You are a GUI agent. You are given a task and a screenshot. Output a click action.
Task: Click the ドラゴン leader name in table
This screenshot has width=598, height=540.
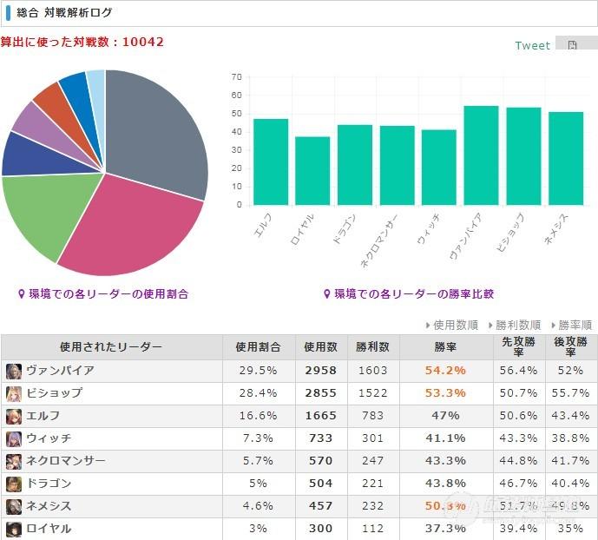pyautogui.click(x=49, y=484)
